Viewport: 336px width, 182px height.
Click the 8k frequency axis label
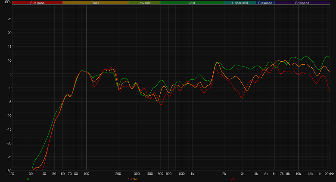[288, 174]
